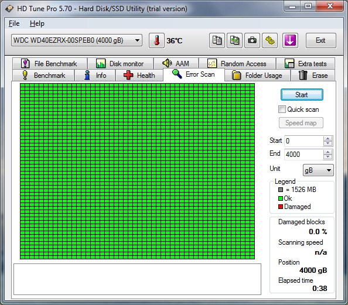The width and height of the screenshot is (348, 305).
Task: Click the Health red cross icon
Action: [x=128, y=75]
